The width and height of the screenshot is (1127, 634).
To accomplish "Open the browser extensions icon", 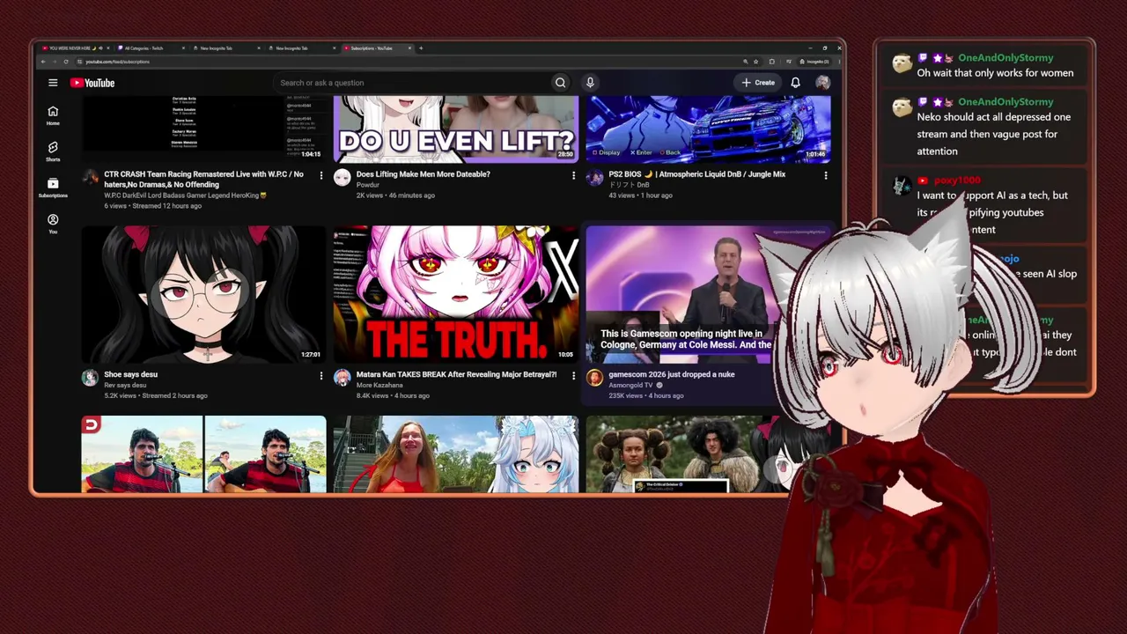I will click(x=772, y=62).
